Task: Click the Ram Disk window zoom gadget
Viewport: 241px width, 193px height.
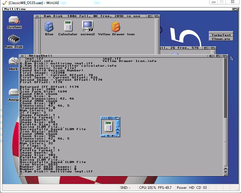Action: coord(150,16)
